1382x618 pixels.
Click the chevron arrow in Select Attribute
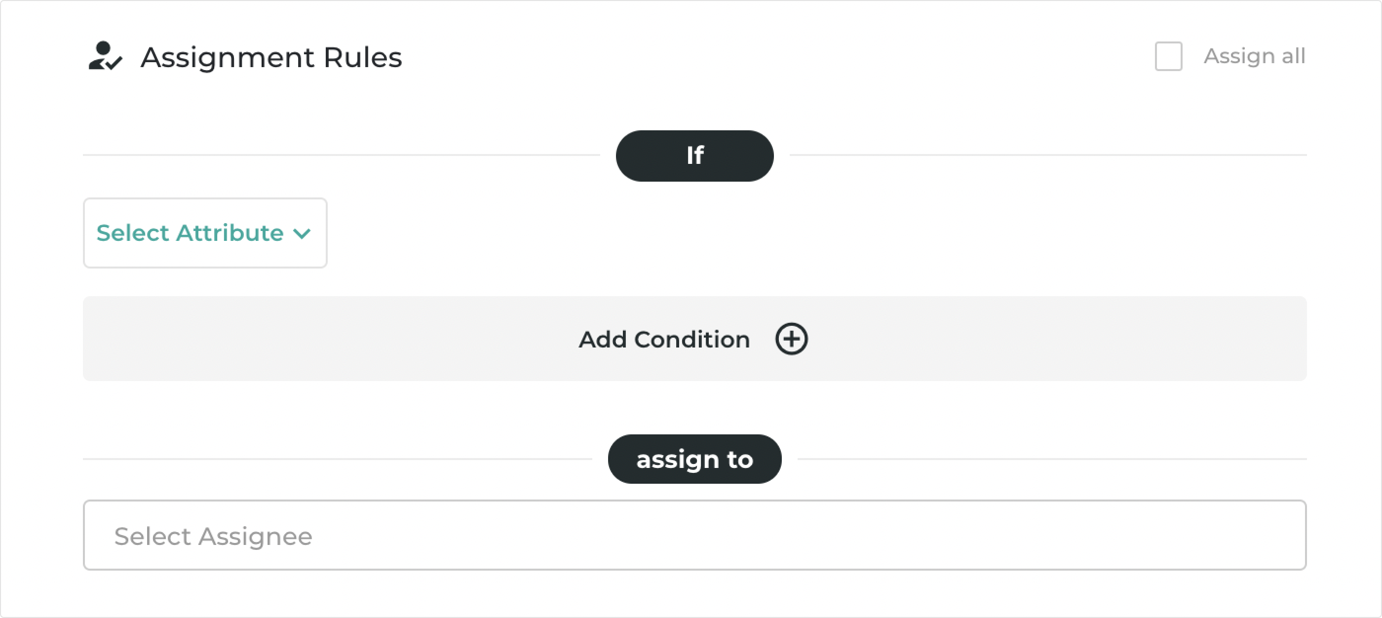click(x=302, y=233)
